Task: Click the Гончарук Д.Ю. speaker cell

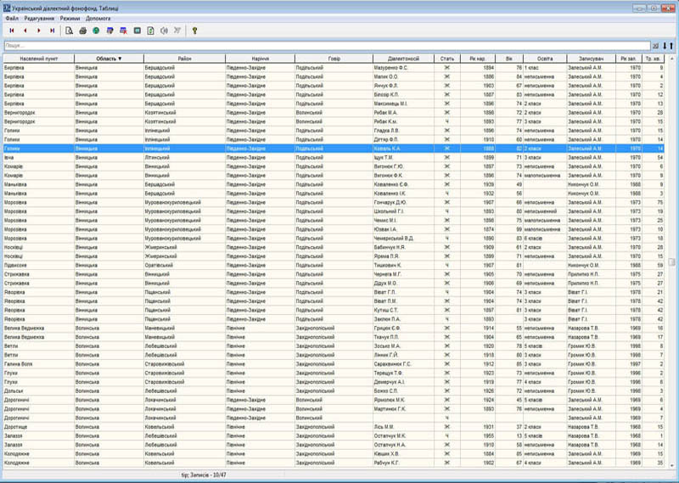Action: click(403, 202)
